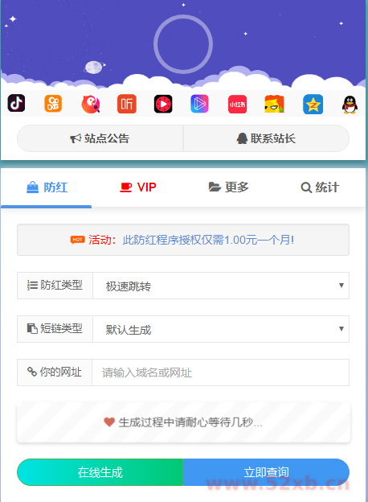This screenshot has width=368, height=502.
Task: Open the 短链类型 dropdown showing 默认生成
Action: tap(221, 329)
